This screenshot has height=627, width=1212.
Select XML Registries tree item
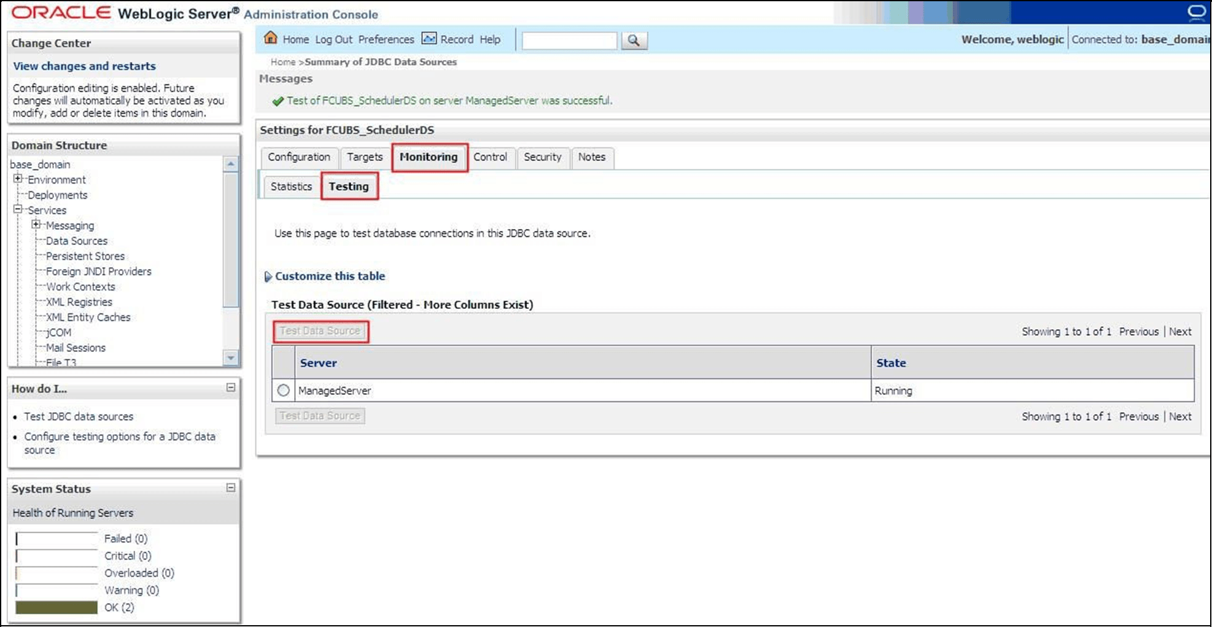(x=79, y=302)
